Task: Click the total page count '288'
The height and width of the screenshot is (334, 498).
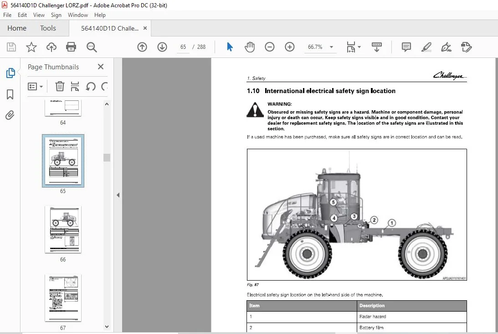Action: point(201,47)
